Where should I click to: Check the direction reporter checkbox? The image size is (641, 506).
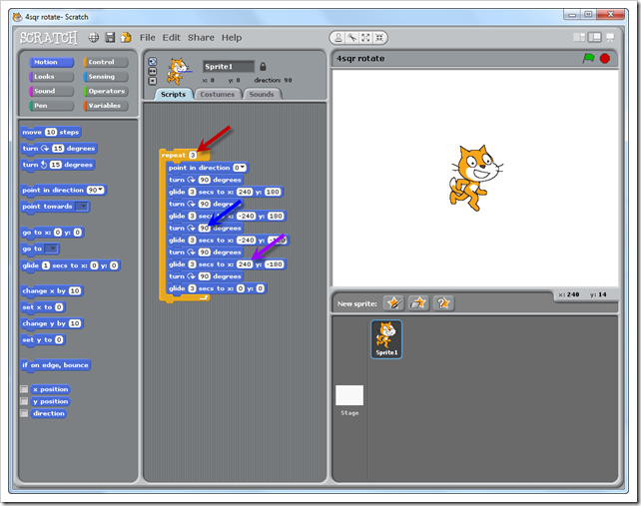(x=25, y=413)
